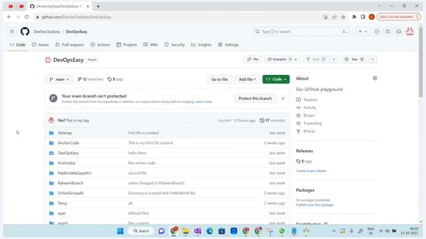Open the 12 branches link
Image resolution: width=426 pixels, height=239 pixels.
point(91,79)
